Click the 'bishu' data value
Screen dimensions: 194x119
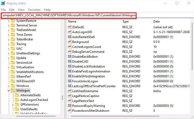pyautogui.click(x=157, y=91)
